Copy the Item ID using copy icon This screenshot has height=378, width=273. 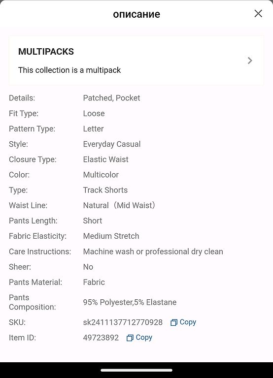click(x=130, y=338)
